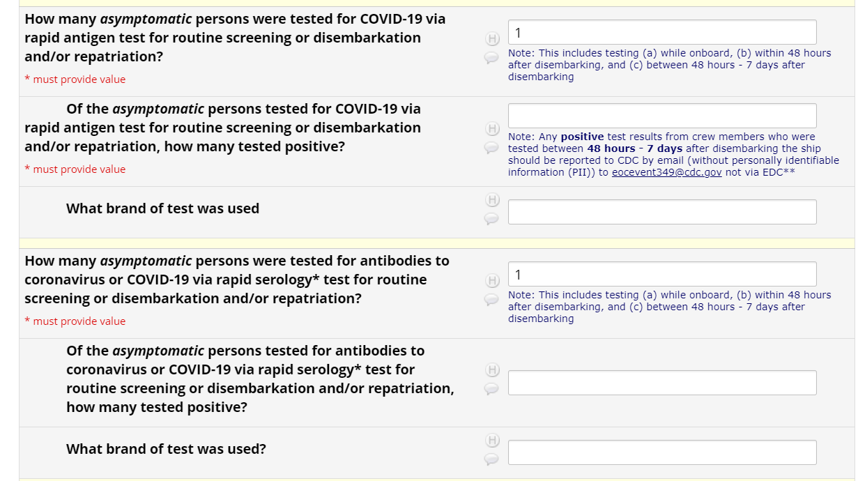Open comment balloon for antigen test brand field
The height and width of the screenshot is (481, 858).
(x=491, y=219)
